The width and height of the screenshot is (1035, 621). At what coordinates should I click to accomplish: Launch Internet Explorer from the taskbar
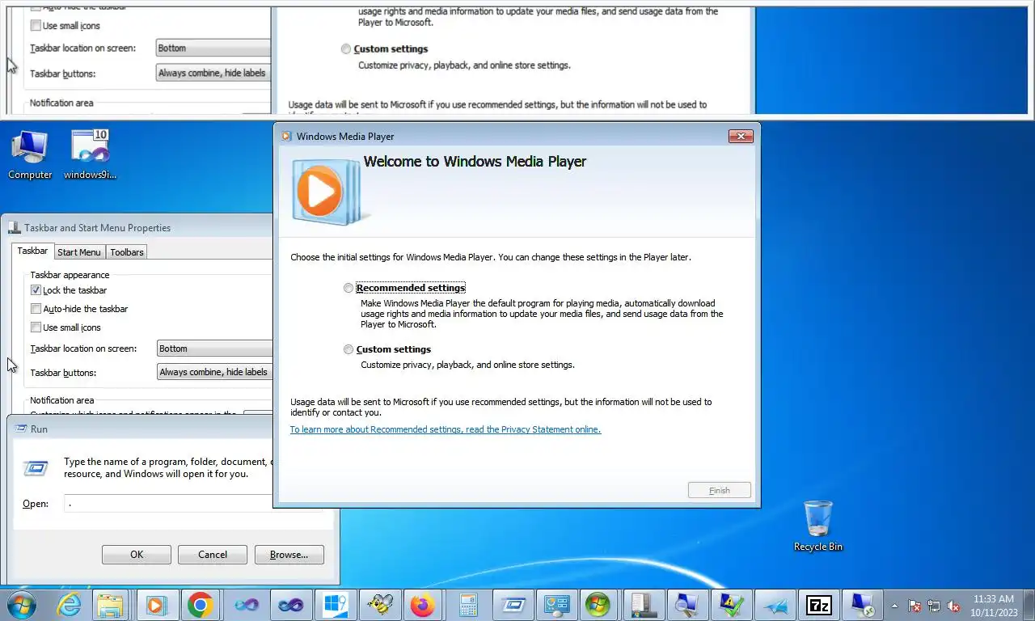(70, 605)
